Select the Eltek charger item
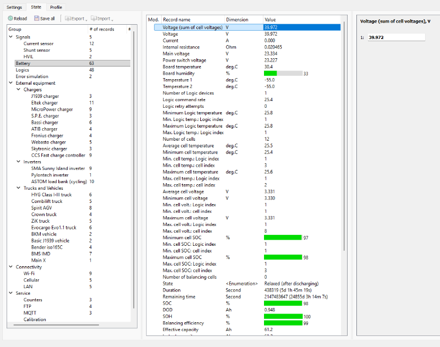440x347 pixels. [x=45, y=103]
